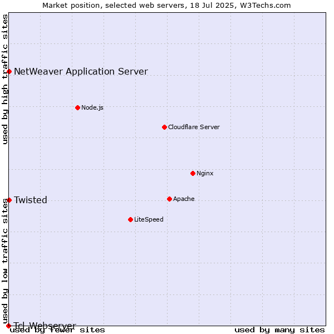The height and width of the screenshot is (334, 334).
Task: Select the LiteSpeed red marker
Action: (x=131, y=220)
